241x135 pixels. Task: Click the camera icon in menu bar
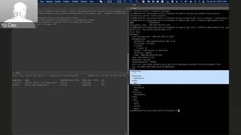click(x=148, y=1)
